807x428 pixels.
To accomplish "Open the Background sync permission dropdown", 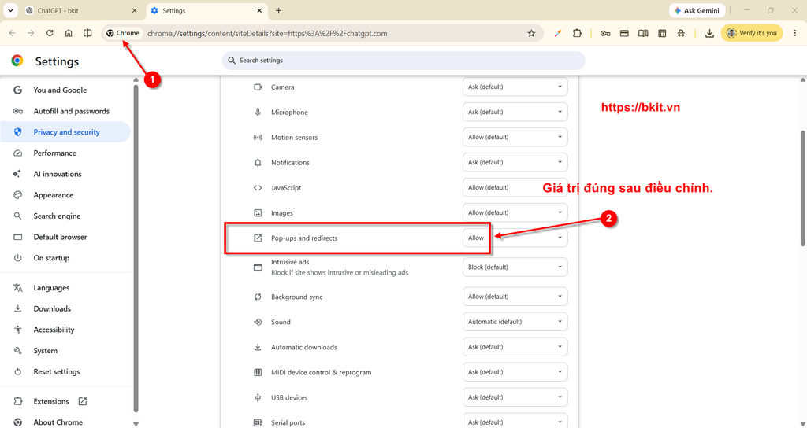I will pyautogui.click(x=515, y=297).
